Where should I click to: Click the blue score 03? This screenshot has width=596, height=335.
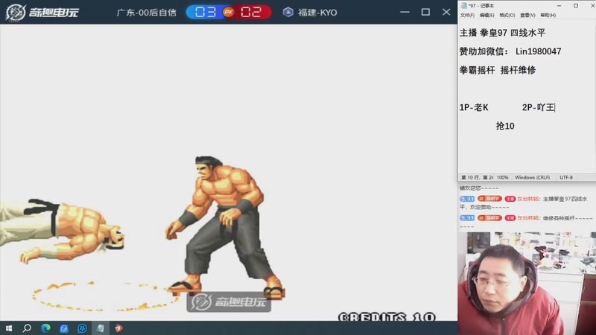tap(206, 12)
